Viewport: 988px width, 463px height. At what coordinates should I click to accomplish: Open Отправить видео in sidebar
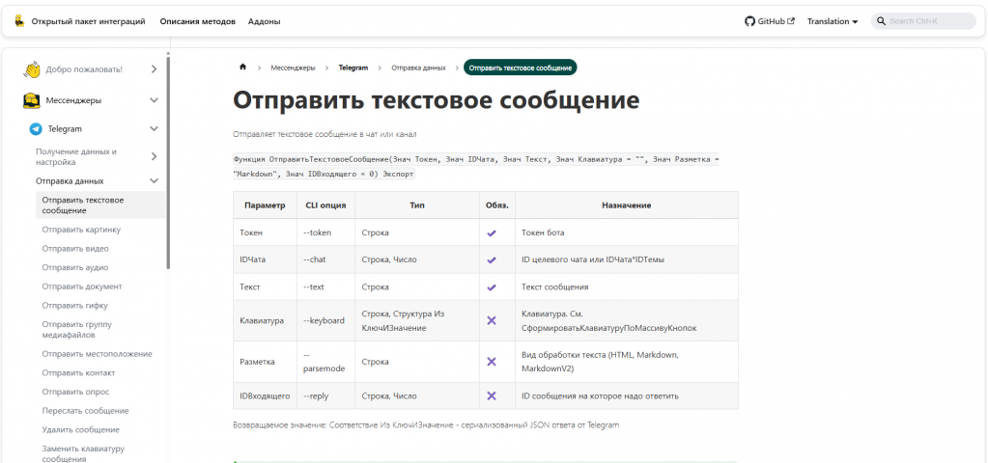point(75,249)
